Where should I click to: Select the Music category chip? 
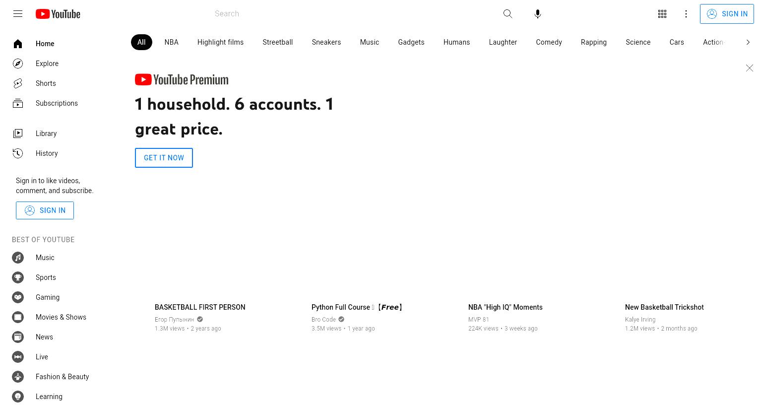[370, 42]
